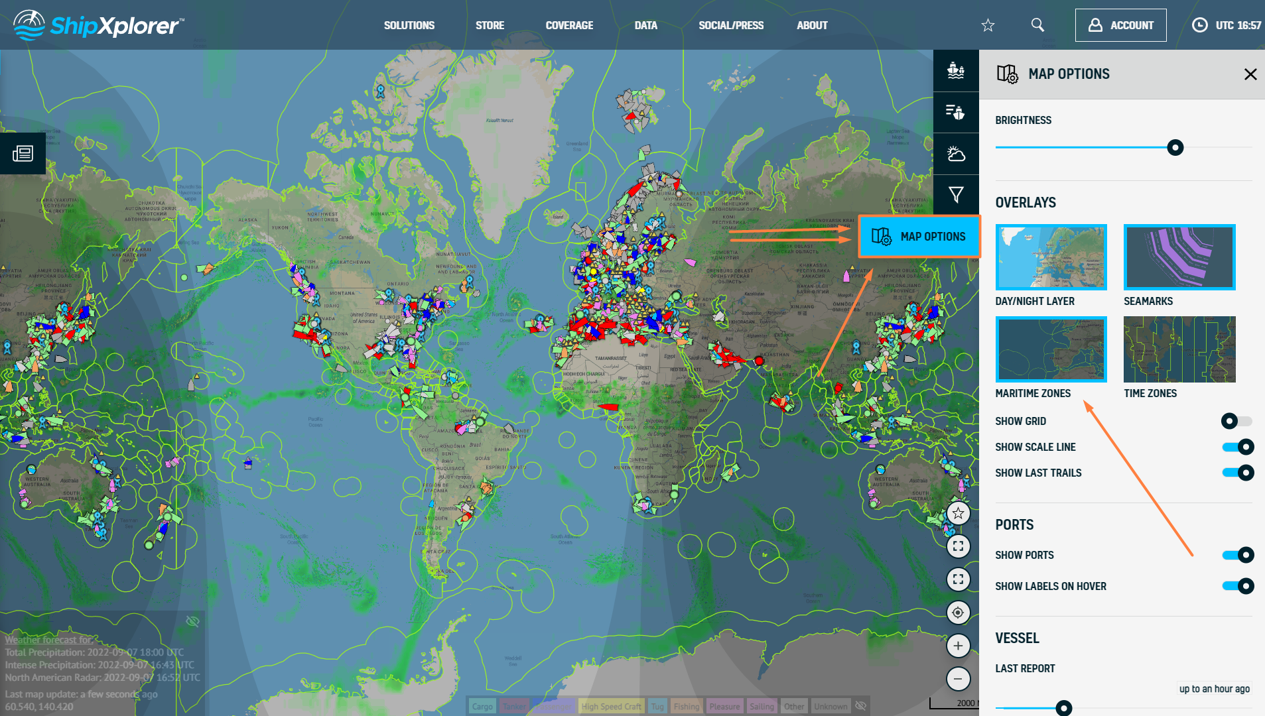Zoom out with the minus button
This screenshot has width=1265, height=716.
958,679
